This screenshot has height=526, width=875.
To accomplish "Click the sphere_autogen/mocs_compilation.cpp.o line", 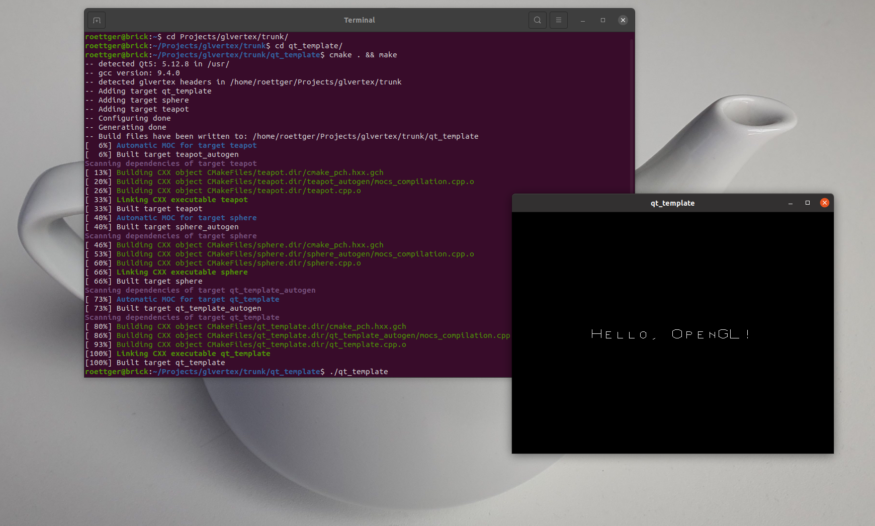I will [x=280, y=254].
